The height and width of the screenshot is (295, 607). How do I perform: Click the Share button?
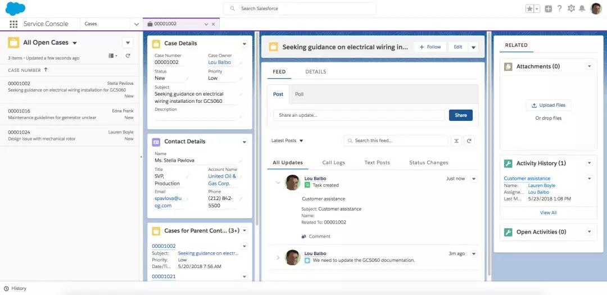460,115
